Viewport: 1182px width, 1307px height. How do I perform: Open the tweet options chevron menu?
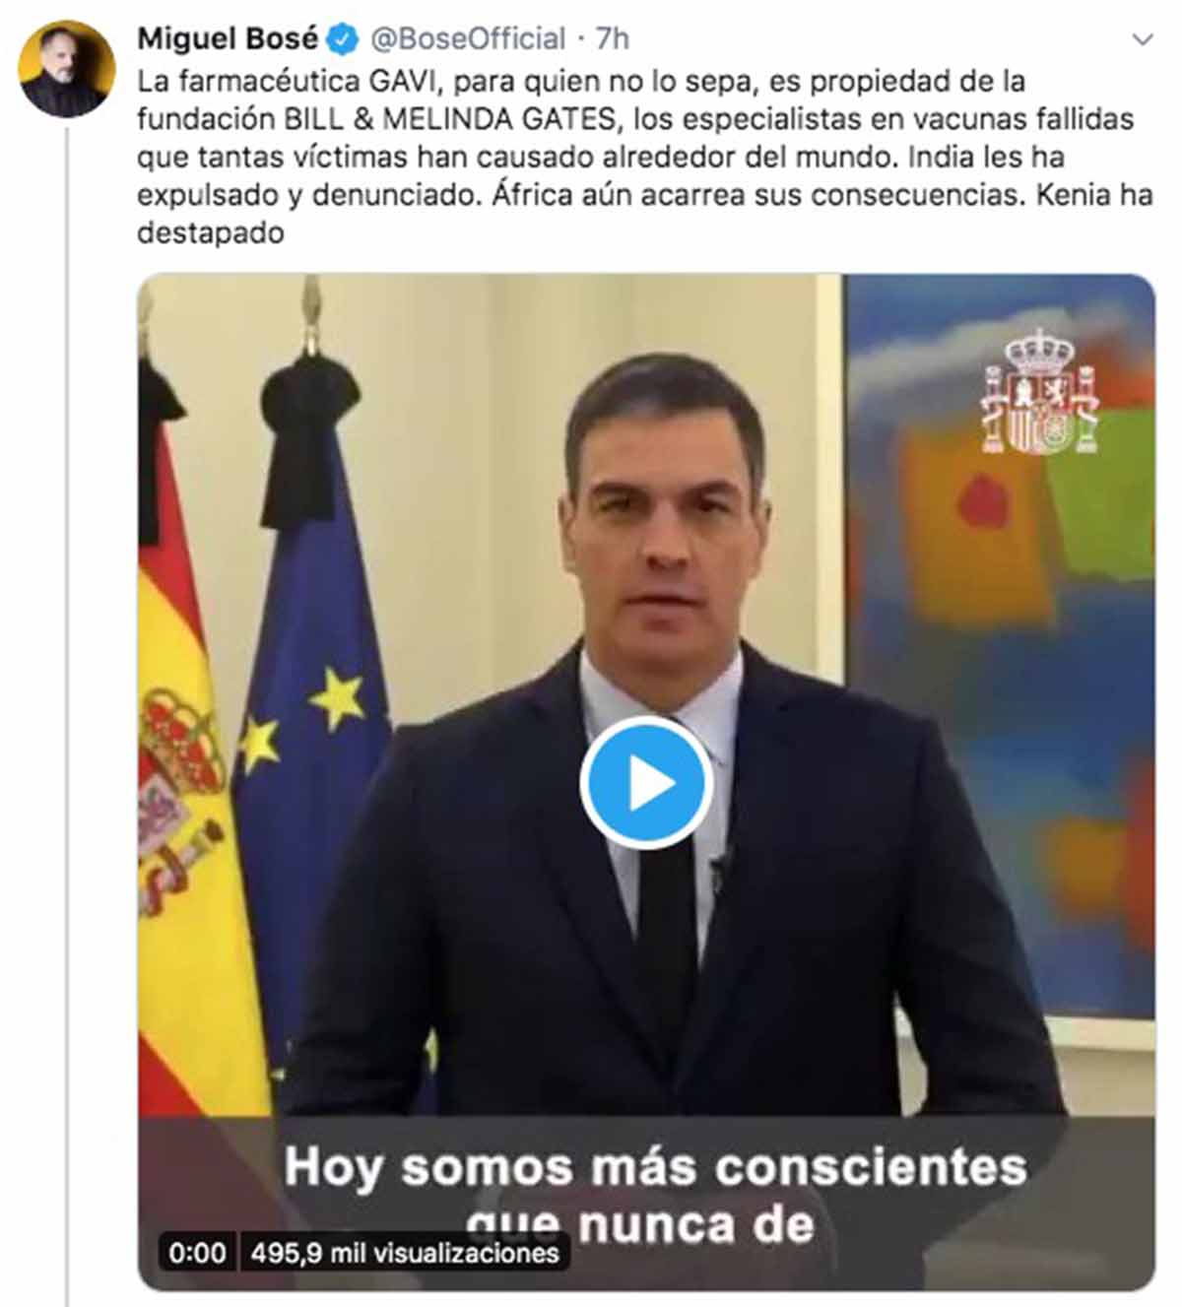(1143, 40)
